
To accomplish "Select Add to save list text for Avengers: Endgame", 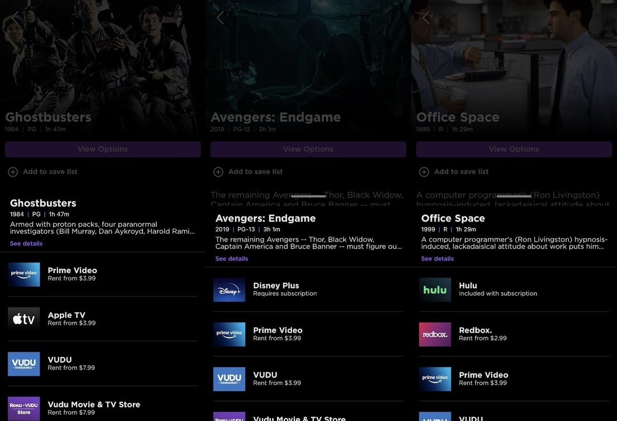I will pos(256,172).
